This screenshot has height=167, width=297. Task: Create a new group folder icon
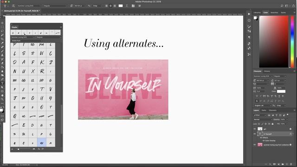[283, 164]
